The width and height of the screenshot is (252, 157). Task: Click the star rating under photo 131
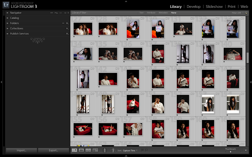coord(174,37)
